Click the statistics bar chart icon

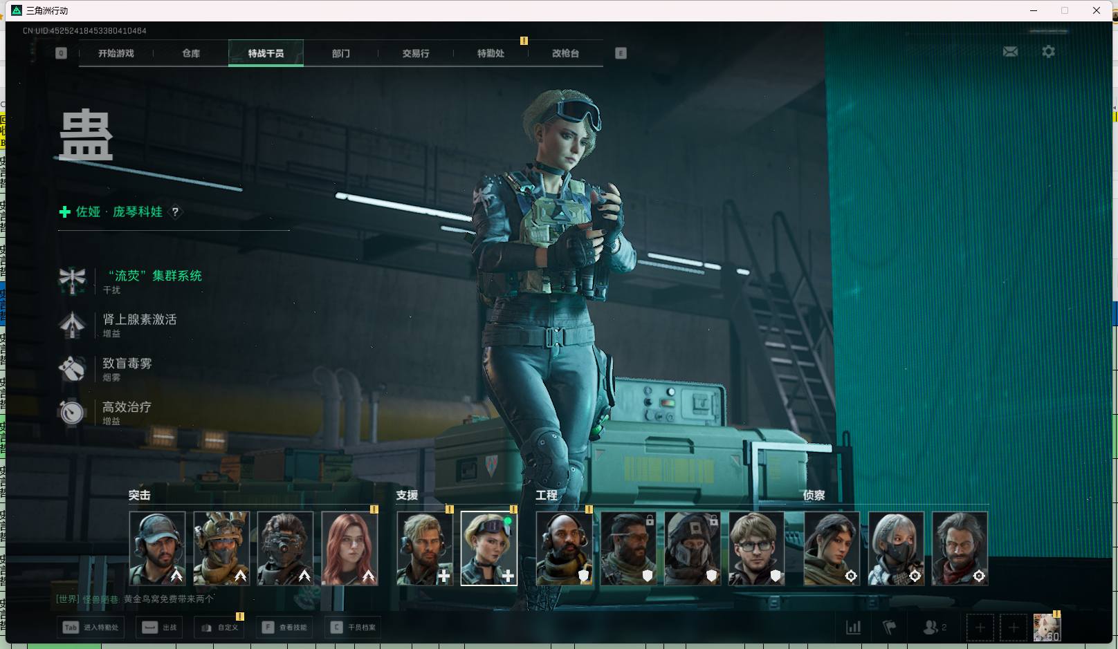854,627
